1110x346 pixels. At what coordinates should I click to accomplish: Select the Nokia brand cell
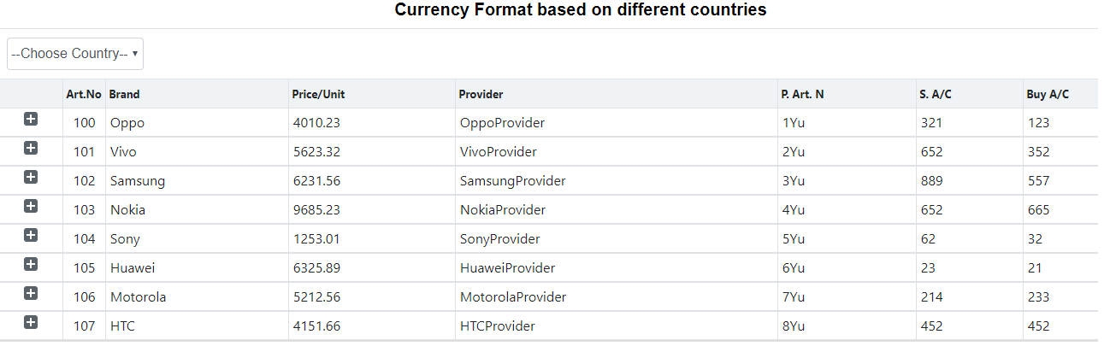point(127,210)
